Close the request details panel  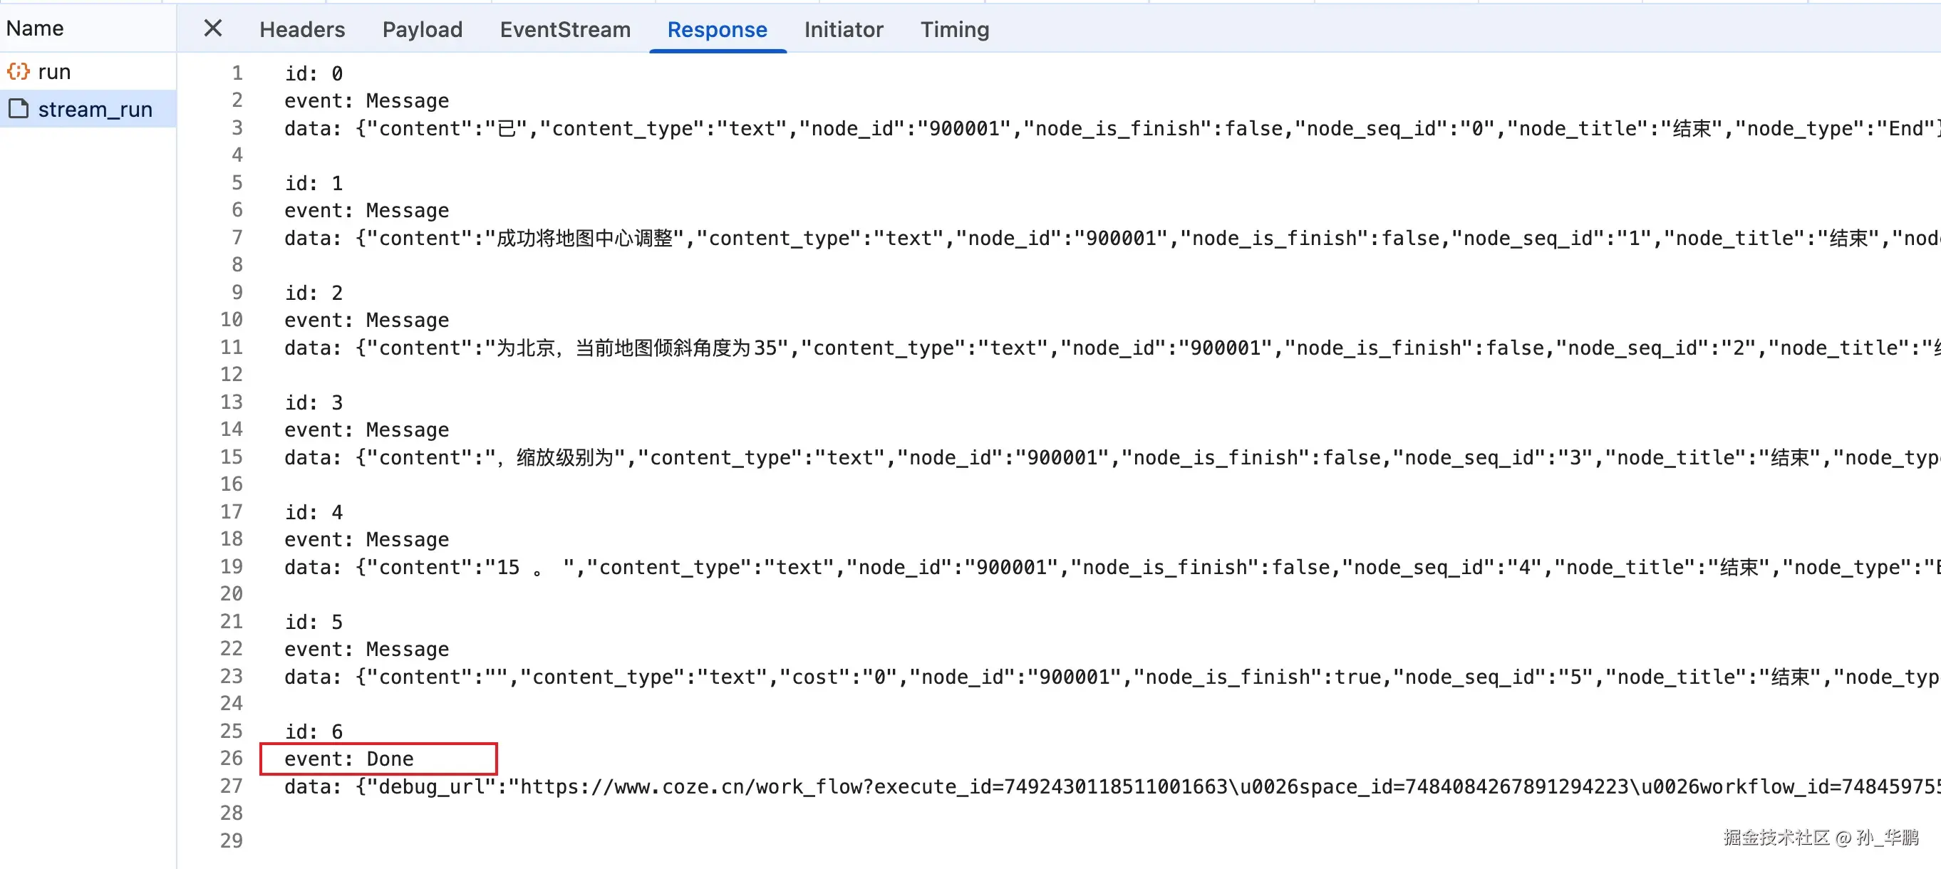point(213,28)
